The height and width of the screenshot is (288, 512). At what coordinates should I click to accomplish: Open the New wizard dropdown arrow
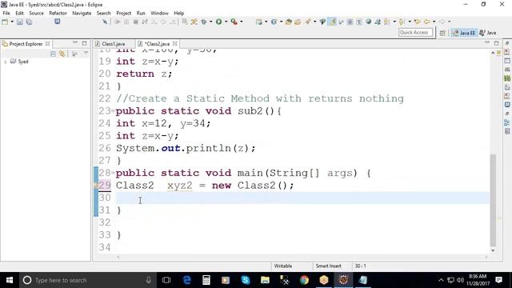[12, 22]
